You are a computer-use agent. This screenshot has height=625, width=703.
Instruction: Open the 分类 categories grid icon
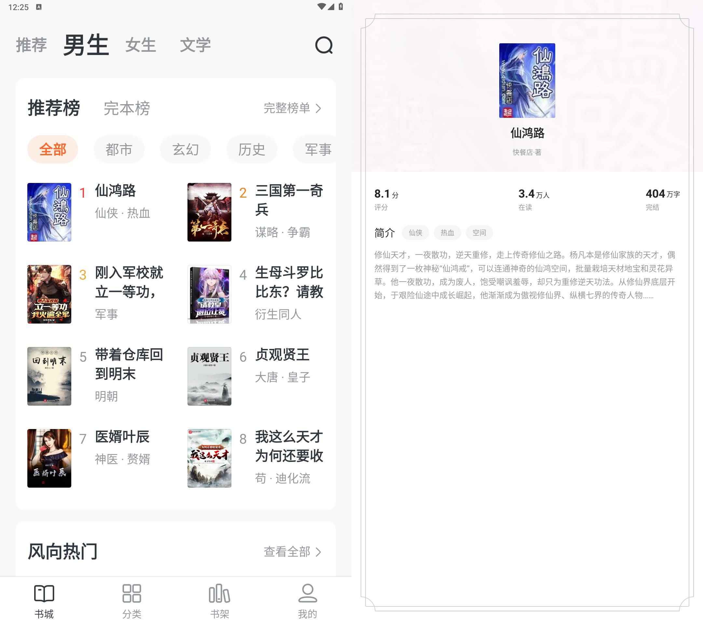click(x=132, y=593)
